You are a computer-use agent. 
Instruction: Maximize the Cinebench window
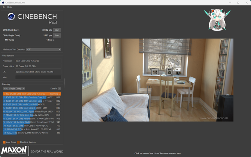pos(238,3)
